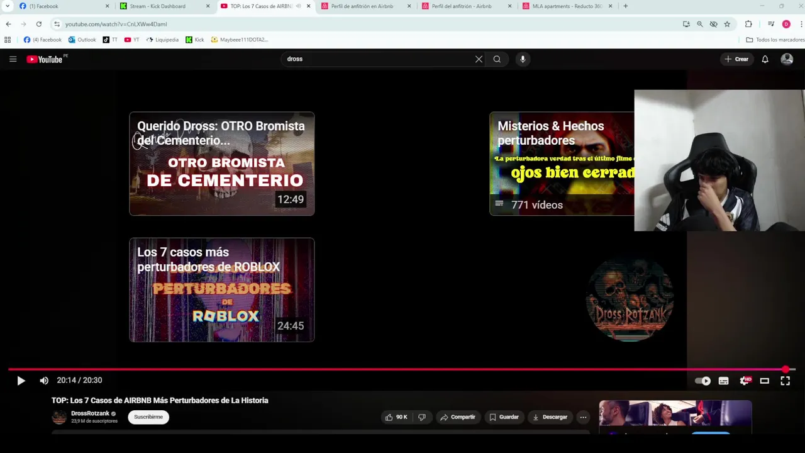
Task: Open the browser extensions puzzle icon
Action: click(x=748, y=24)
